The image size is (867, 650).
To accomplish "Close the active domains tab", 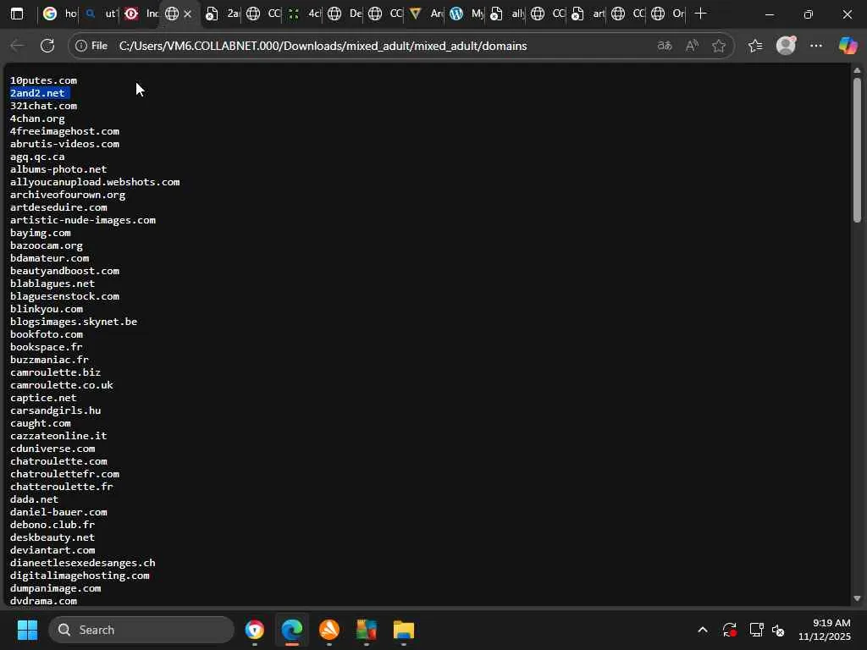I will (188, 14).
